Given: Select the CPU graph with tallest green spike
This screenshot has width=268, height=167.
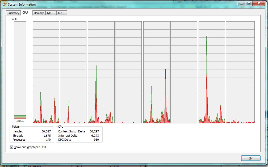Looking at the screenshot, I should click(211, 72).
